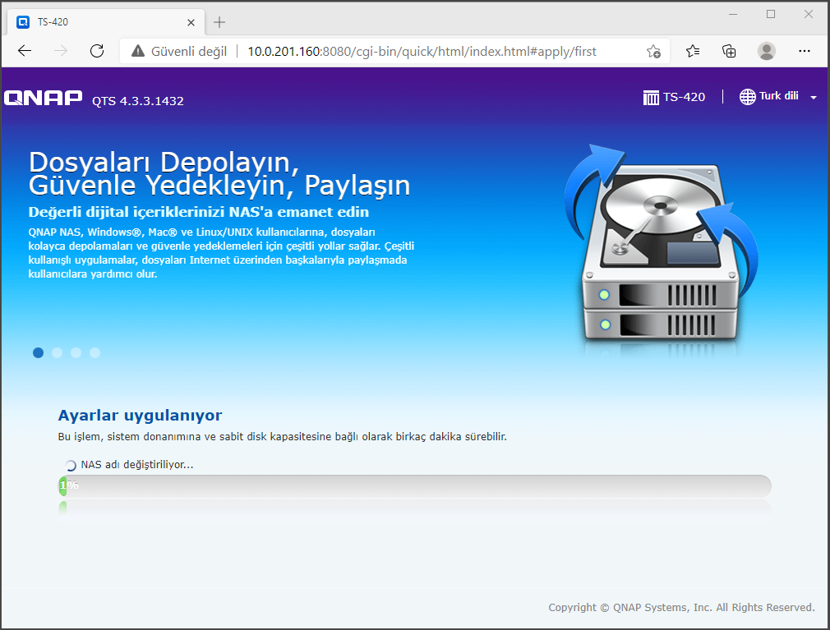Click the settings applying progress bar

[x=415, y=485]
